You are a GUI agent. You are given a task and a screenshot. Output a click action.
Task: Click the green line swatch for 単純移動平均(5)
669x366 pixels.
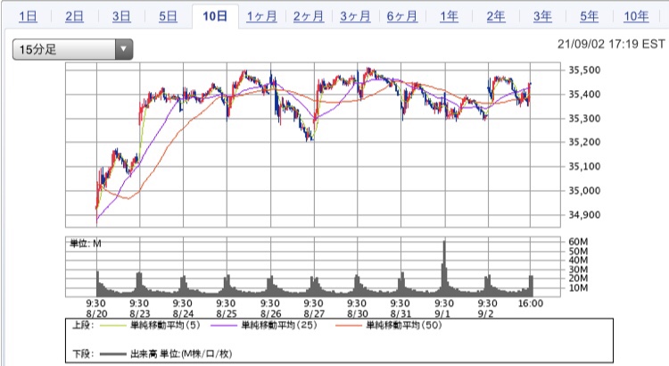pyautogui.click(x=112, y=326)
